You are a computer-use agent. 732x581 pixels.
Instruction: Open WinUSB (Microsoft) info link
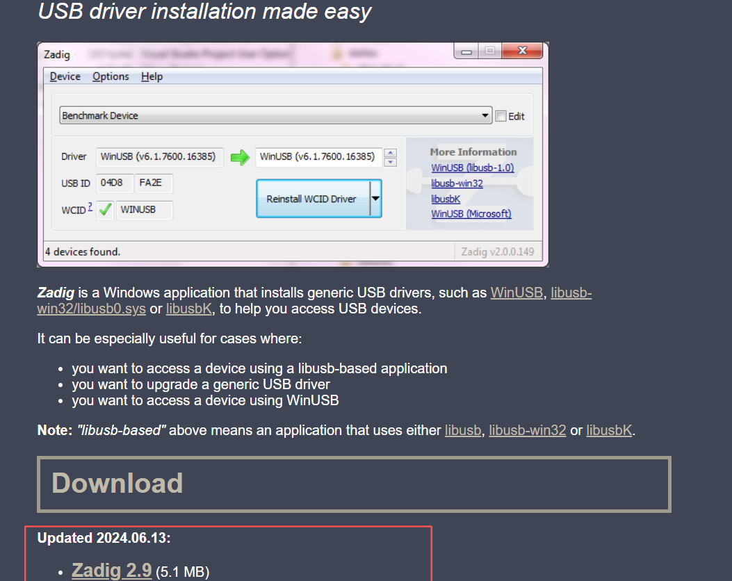point(471,214)
